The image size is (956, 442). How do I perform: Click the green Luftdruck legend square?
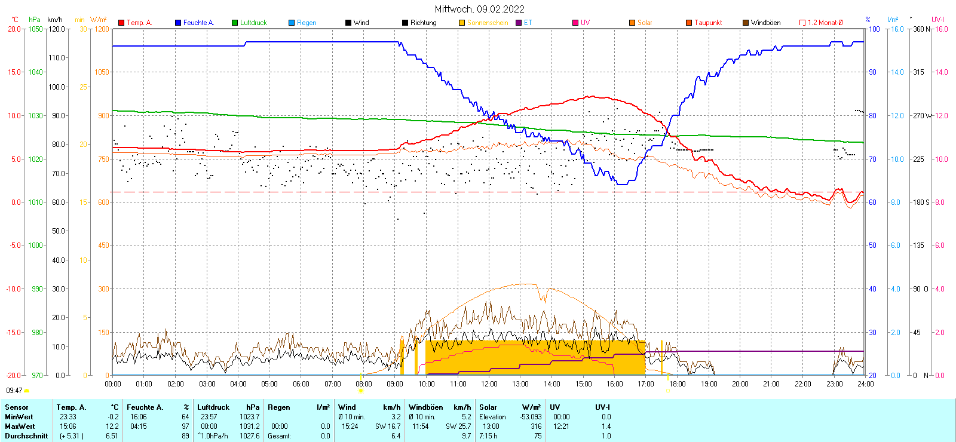(235, 23)
